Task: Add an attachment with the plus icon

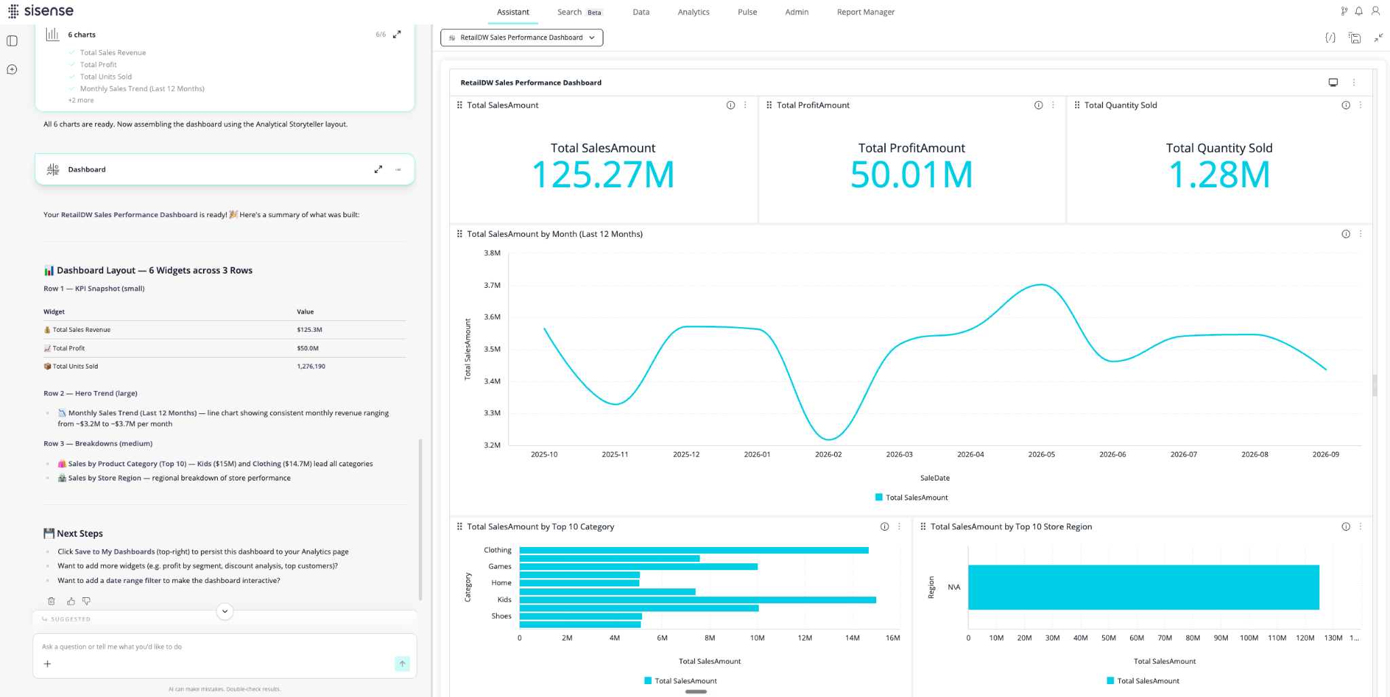Action: (x=48, y=664)
